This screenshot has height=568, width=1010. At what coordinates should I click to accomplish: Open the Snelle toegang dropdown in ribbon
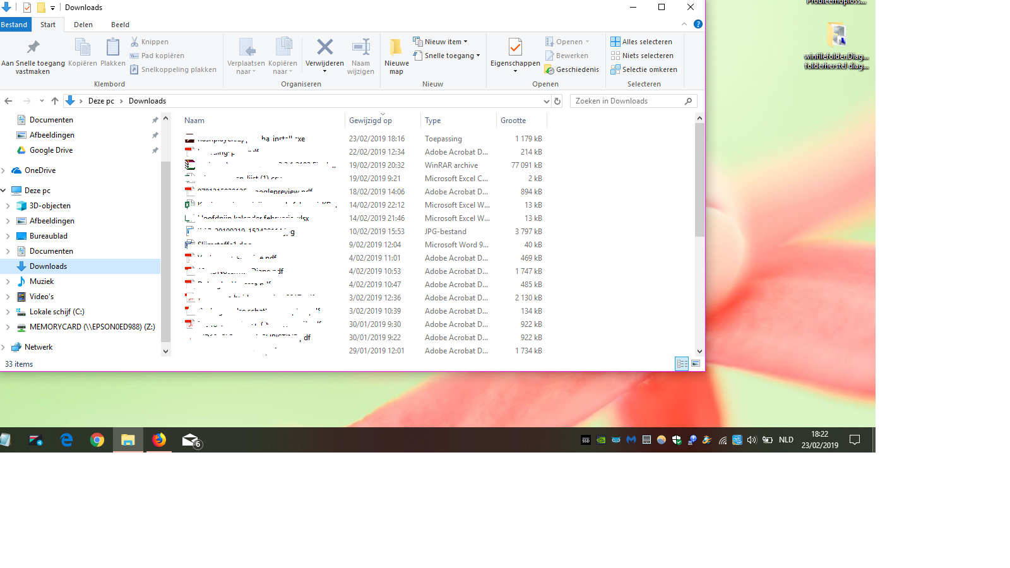click(446, 56)
